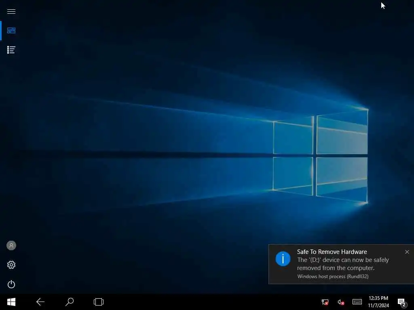Image resolution: width=414 pixels, height=310 pixels.
Task: Open the user account icon
Action: pos(11,245)
